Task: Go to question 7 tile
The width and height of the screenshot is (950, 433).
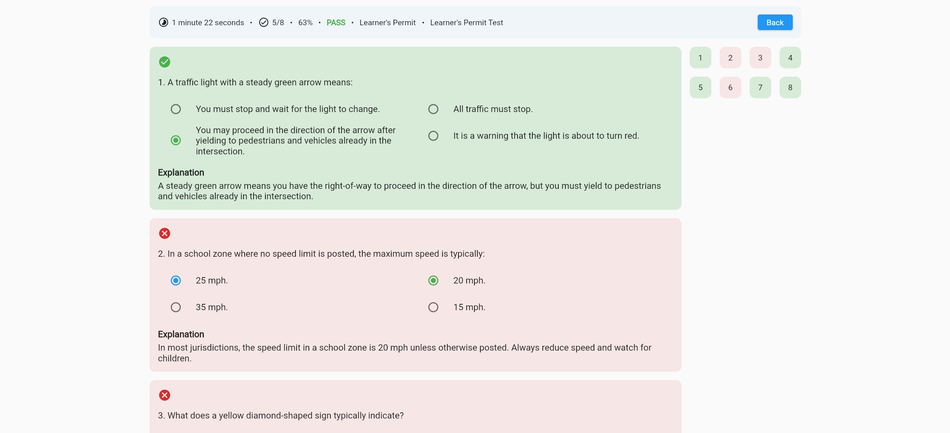Action: pyautogui.click(x=760, y=88)
